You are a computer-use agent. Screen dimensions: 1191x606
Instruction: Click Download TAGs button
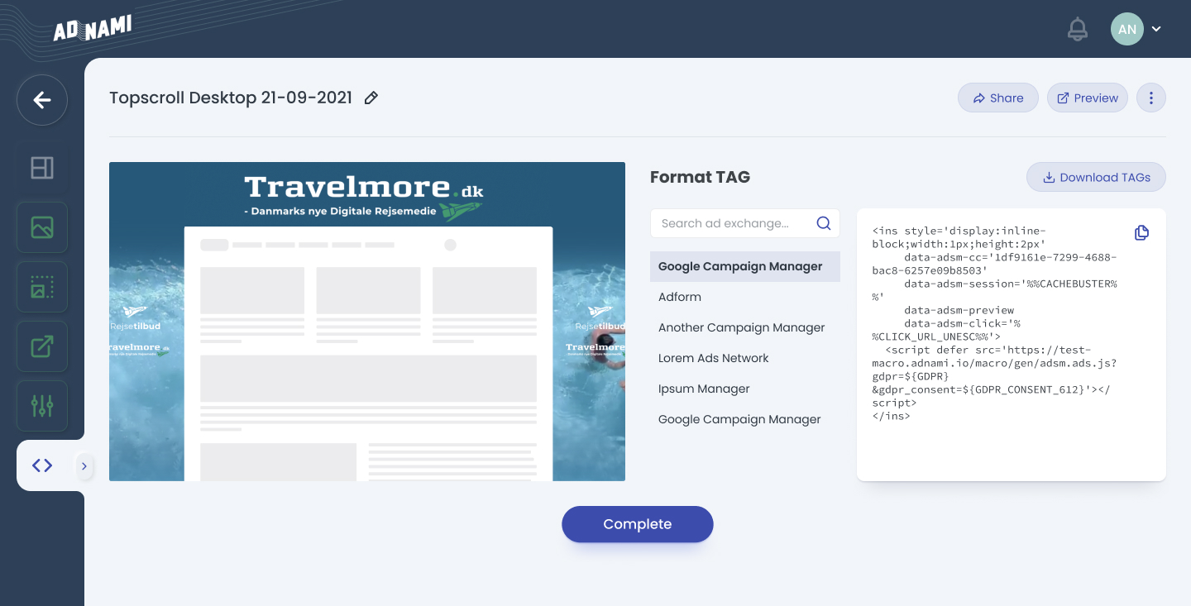[1096, 177]
